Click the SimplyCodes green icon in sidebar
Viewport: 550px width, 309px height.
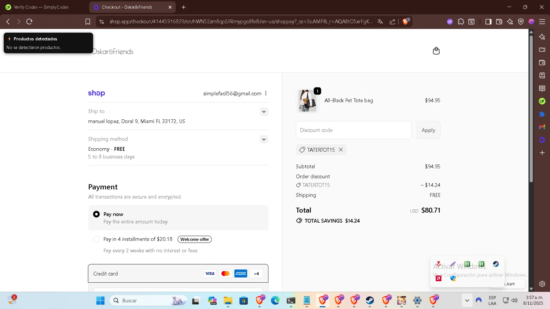click(542, 101)
